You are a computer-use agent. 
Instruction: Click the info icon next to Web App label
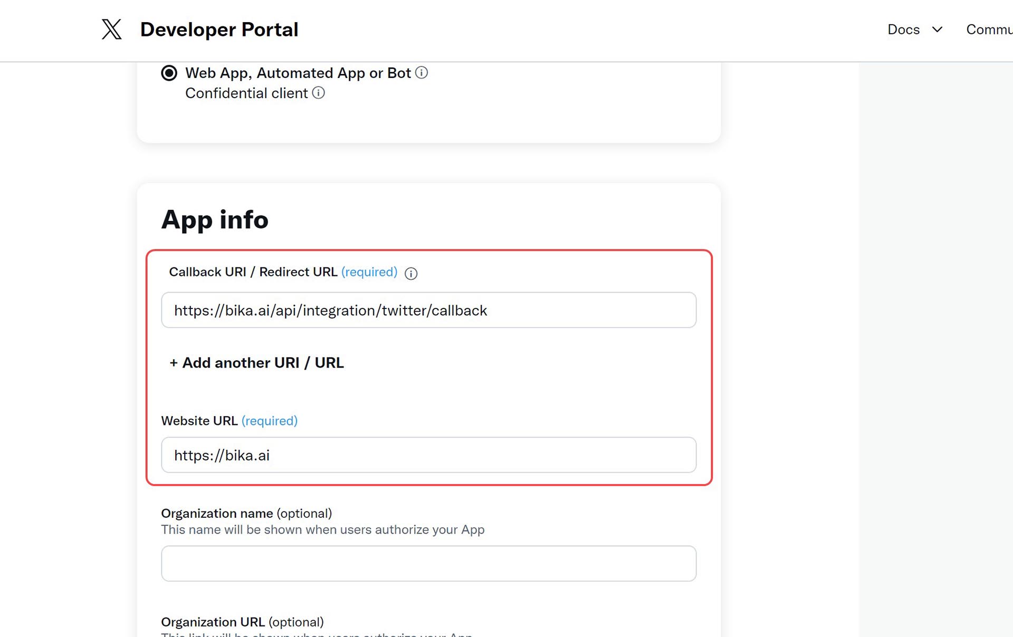pos(422,73)
